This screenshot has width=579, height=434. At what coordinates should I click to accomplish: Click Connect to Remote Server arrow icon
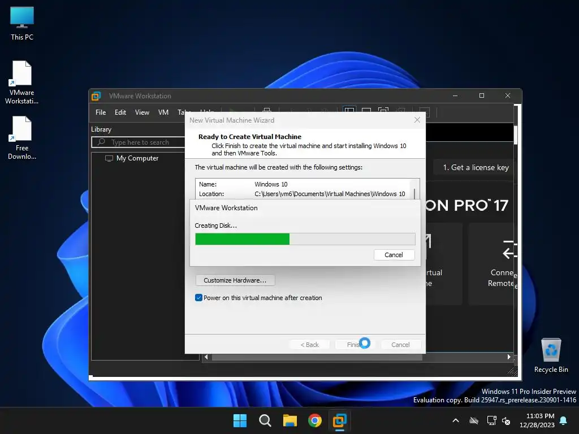[509, 249]
